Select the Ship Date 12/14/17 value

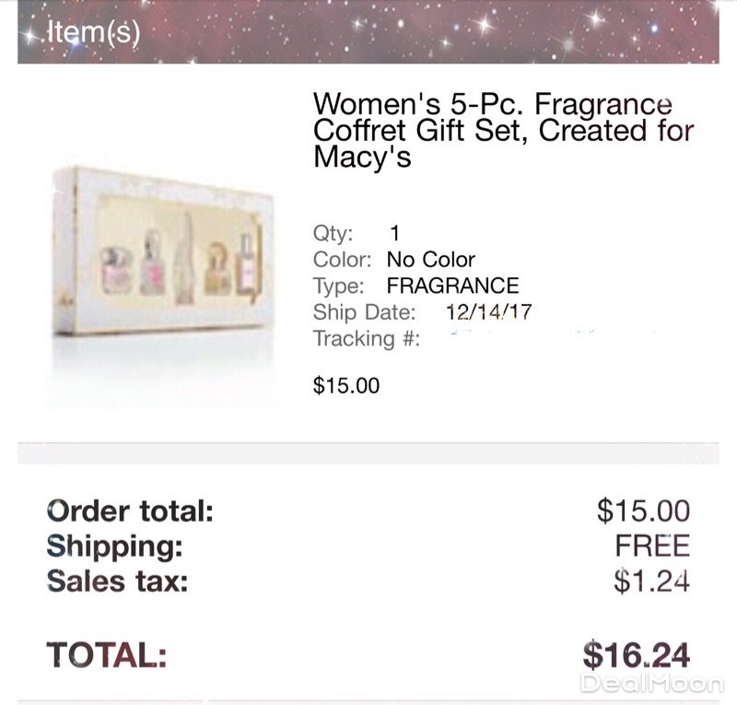tap(488, 311)
